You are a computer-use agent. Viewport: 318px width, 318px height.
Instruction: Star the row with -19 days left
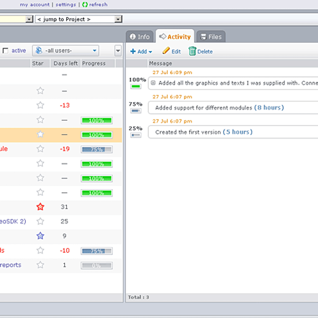click(x=40, y=149)
